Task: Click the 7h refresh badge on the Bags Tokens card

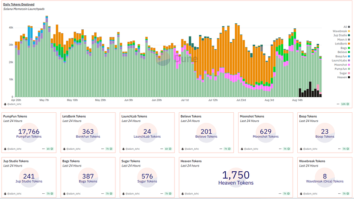Action: click(109, 194)
